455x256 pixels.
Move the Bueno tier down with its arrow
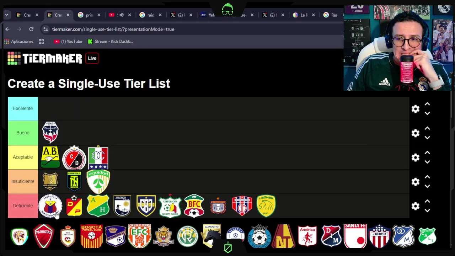[427, 137]
